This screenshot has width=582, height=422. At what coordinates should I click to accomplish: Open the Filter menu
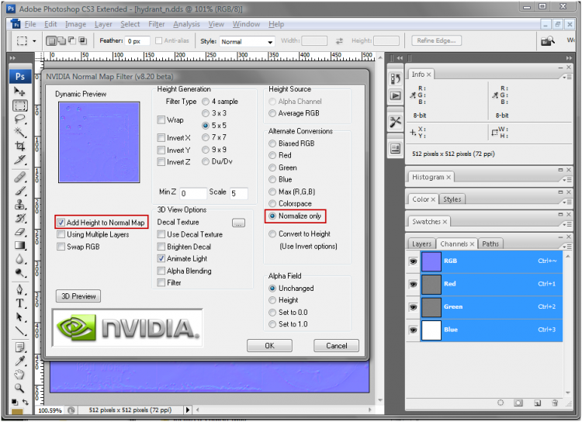(156, 24)
